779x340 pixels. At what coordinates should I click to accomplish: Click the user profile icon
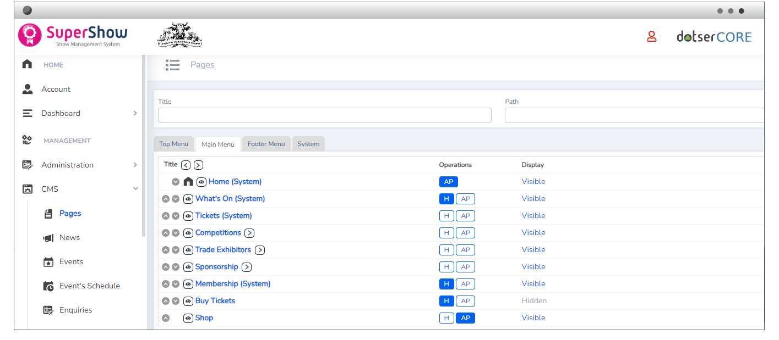click(x=652, y=37)
